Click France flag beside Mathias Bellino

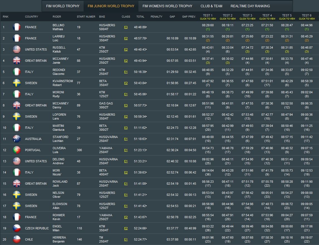click(x=17, y=27)
